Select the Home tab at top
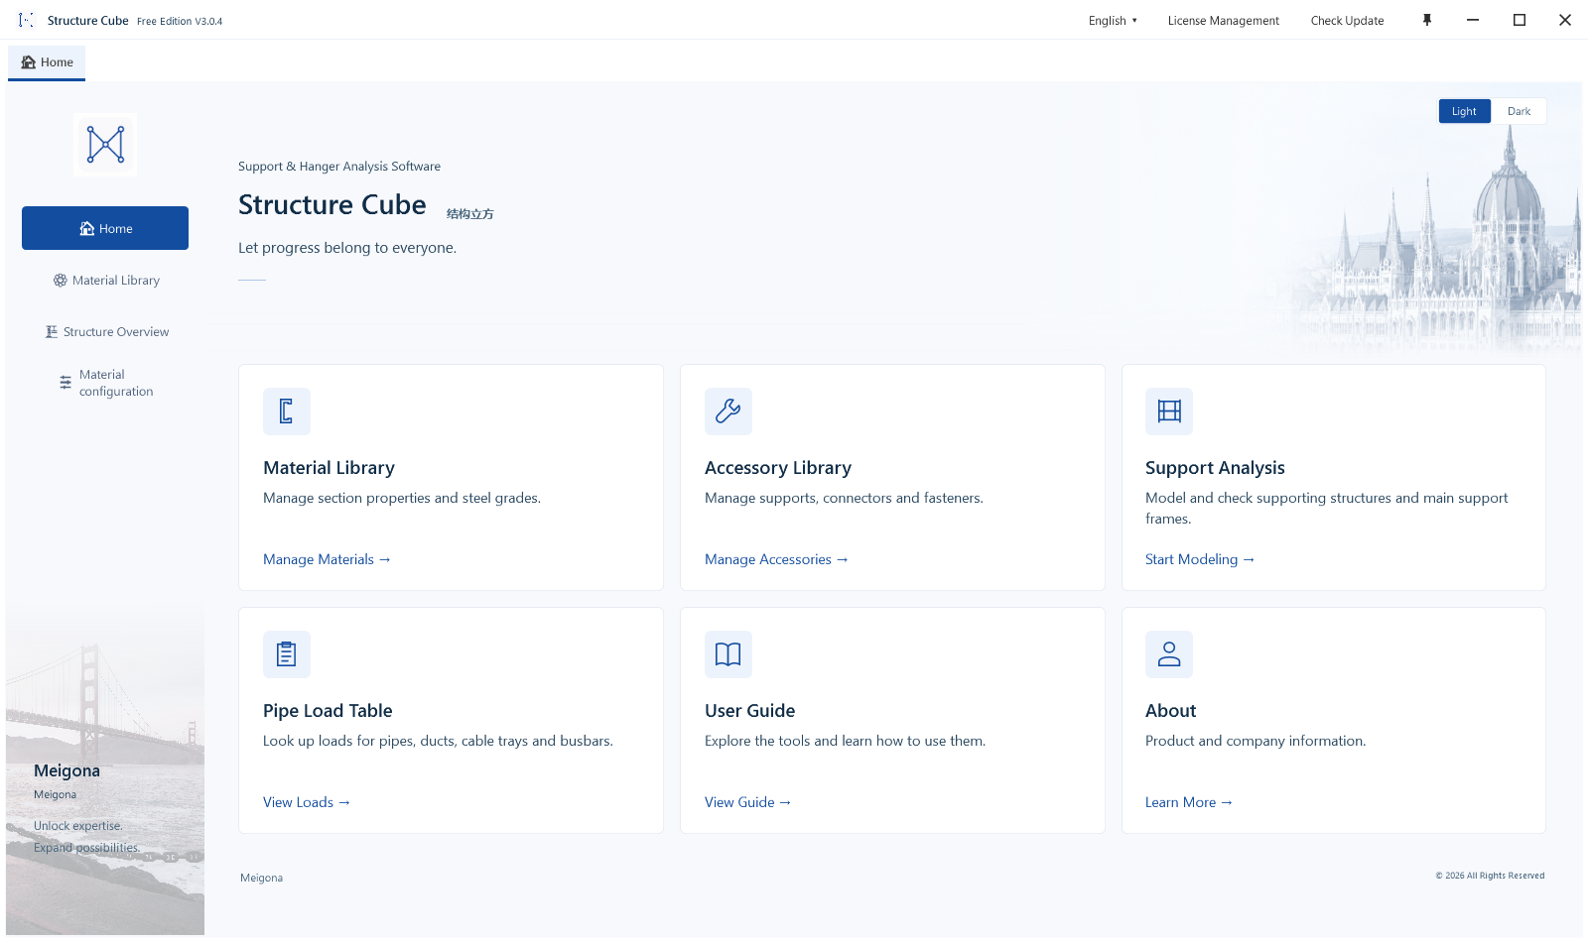 tap(47, 62)
